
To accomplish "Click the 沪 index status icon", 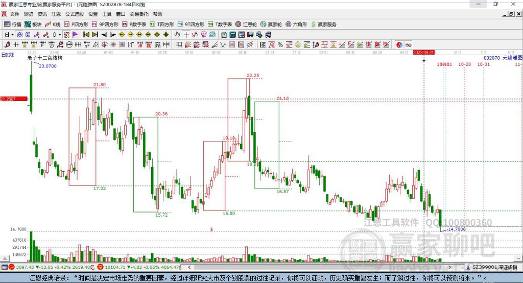I will pos(12,267).
